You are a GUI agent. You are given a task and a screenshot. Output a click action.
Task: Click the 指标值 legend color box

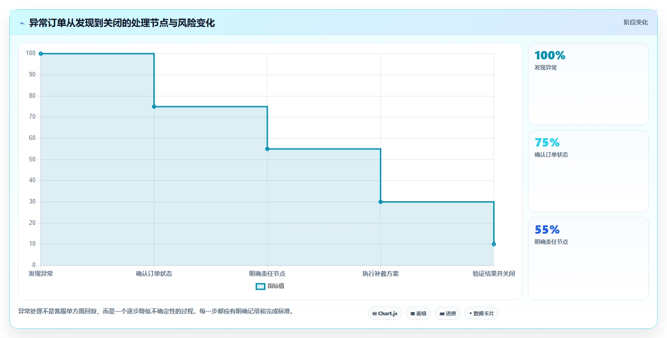point(260,286)
